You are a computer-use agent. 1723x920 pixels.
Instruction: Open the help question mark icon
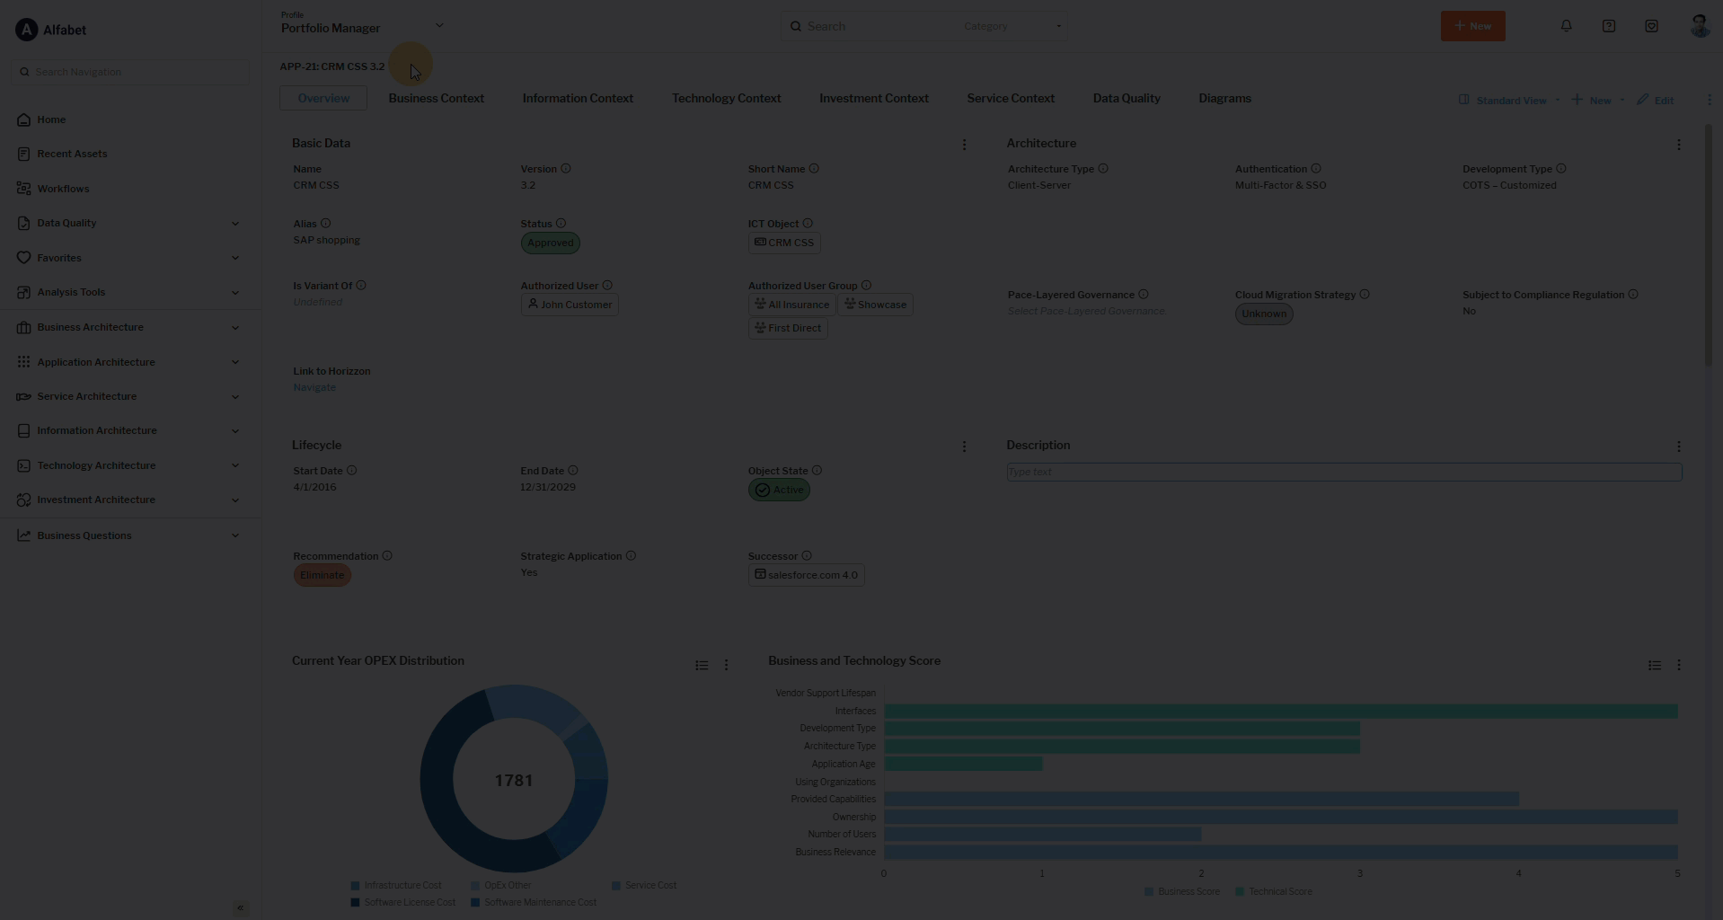click(1608, 26)
